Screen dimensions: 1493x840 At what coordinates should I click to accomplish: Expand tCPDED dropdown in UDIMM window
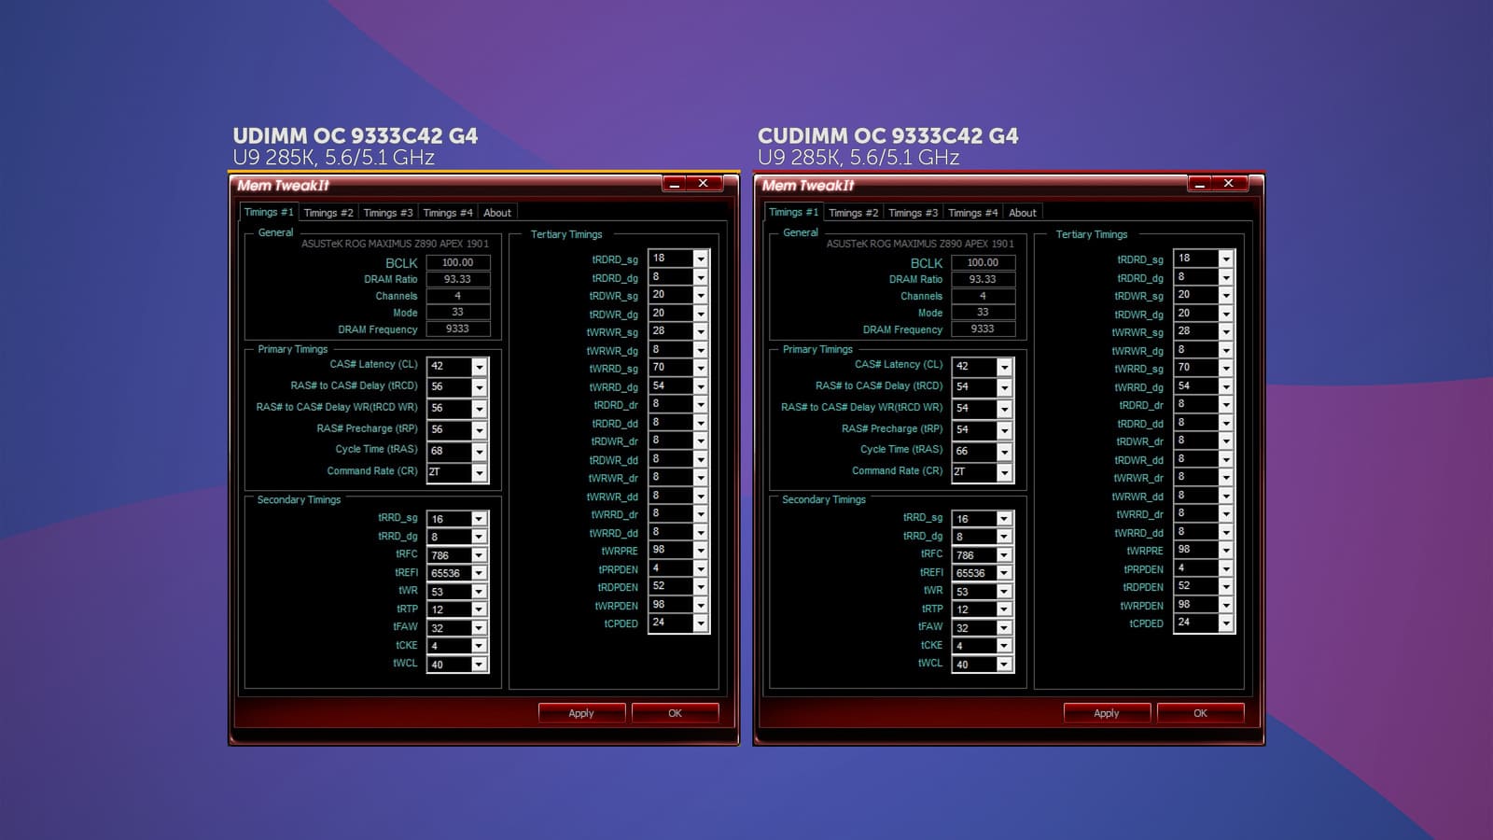point(701,623)
